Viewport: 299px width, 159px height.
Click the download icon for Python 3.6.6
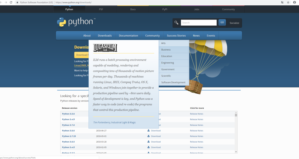148,130
